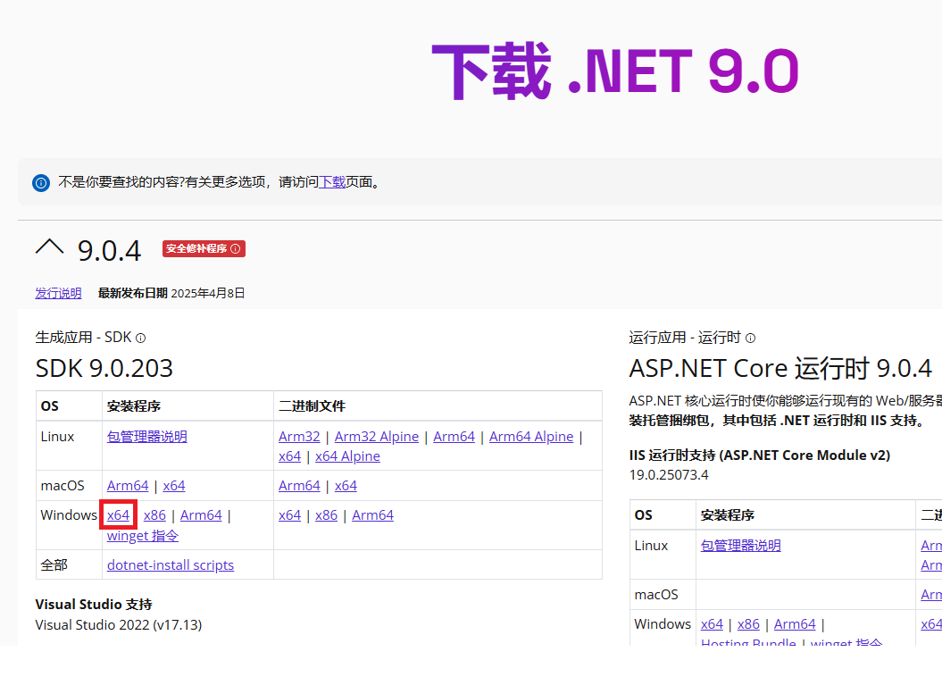Download SDK Linux Arm64 binary
The width and height of the screenshot is (942, 677).
coord(454,437)
